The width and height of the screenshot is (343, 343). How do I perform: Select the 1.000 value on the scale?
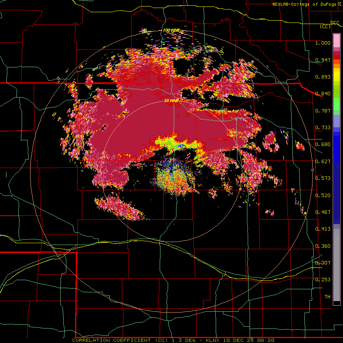point(323,43)
